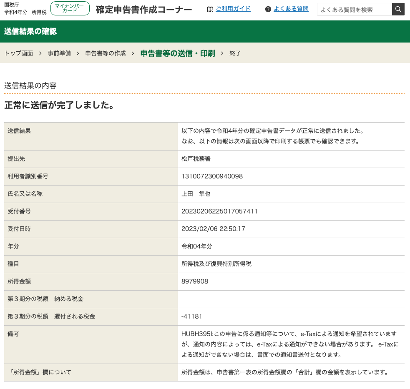The width and height of the screenshot is (410, 389).
Task: Click the マイナンバーカード badge in header
Action: point(70,8)
